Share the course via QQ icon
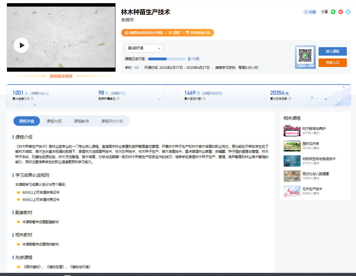Image resolution: width=356 pixels, height=276 pixels. click(348, 12)
